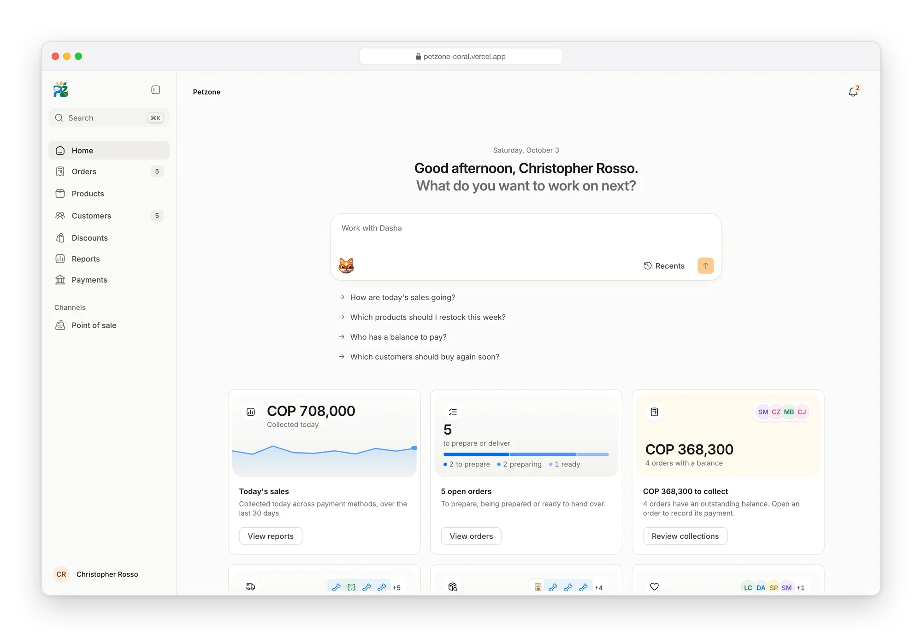The image size is (922, 637).
Task: Click the Christopher Rosso account name
Action: coord(107,574)
